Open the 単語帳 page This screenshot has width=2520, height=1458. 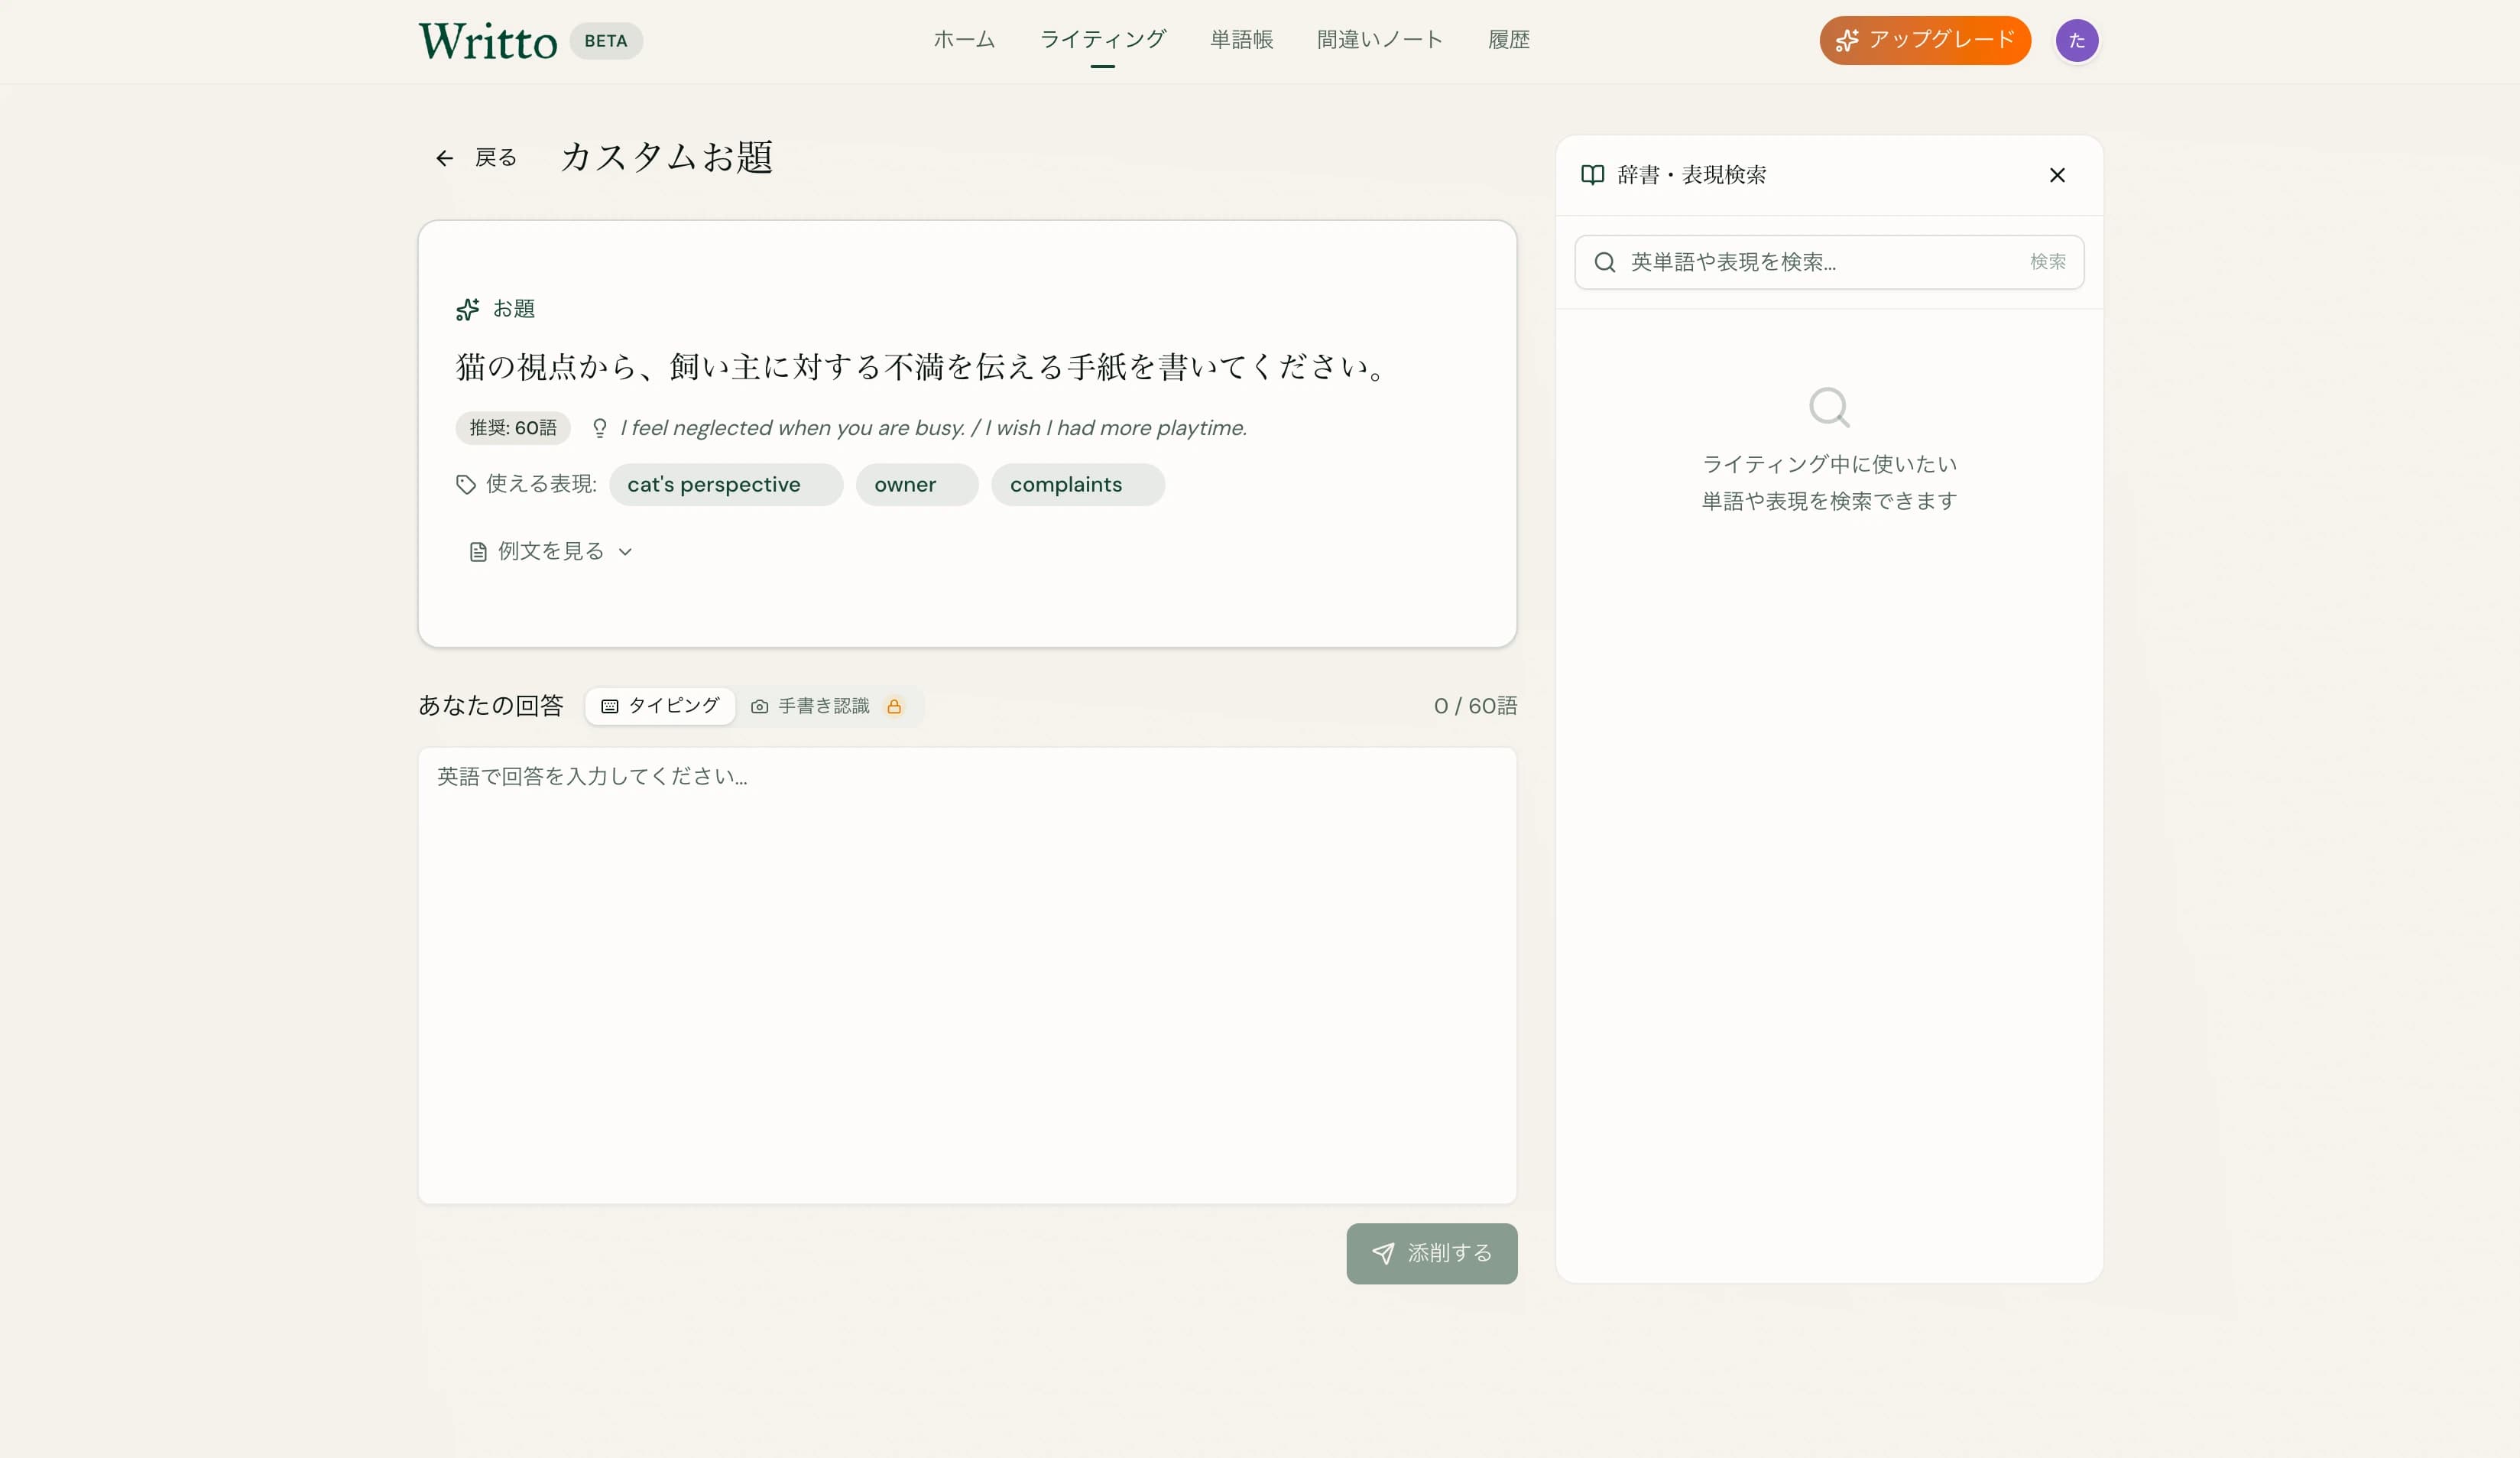pyautogui.click(x=1240, y=40)
